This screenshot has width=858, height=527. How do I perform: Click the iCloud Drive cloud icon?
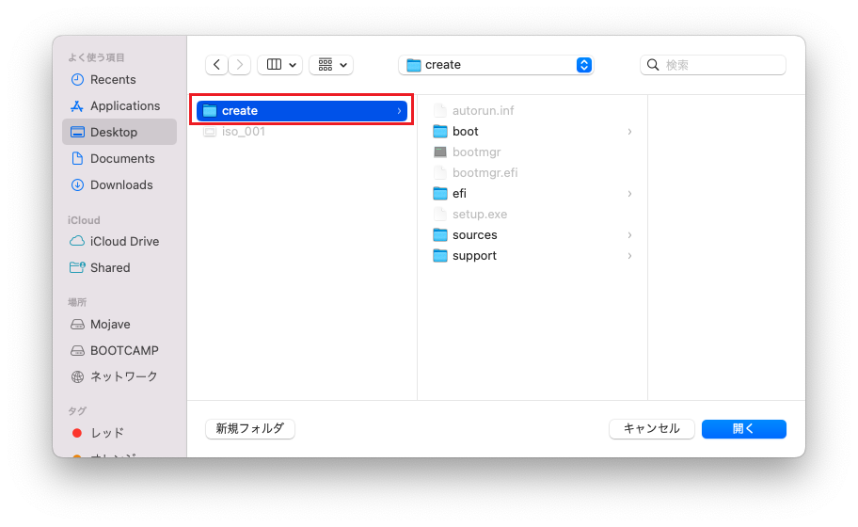(x=77, y=241)
